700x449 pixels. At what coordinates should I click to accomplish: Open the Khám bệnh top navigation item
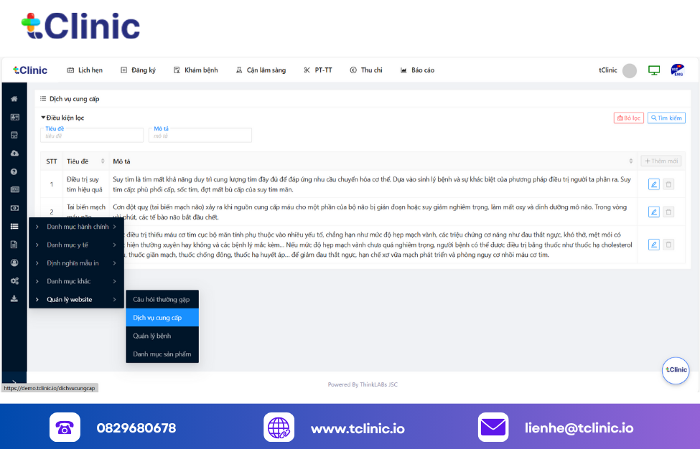pyautogui.click(x=197, y=70)
